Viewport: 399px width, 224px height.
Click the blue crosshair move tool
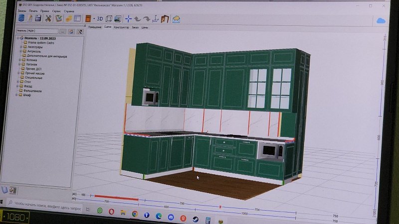click(x=128, y=19)
